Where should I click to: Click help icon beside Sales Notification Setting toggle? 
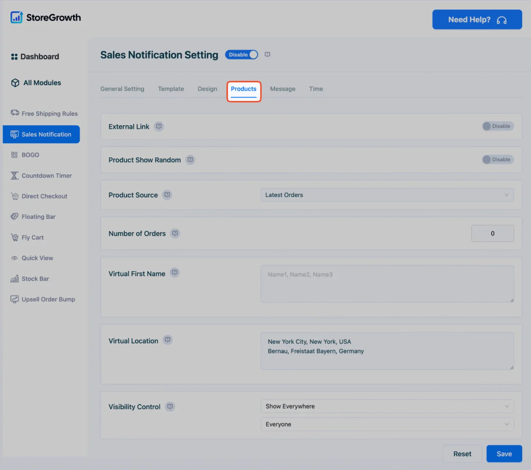[x=268, y=54]
